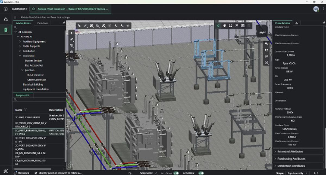326x175 pixels.
Task: Toggle the AccuDraw switch
Action: click(x=201, y=173)
